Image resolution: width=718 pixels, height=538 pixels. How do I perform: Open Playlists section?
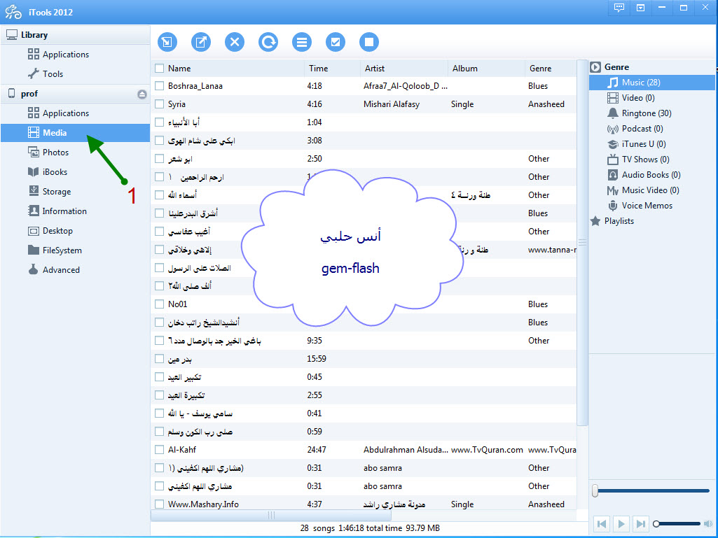coord(612,221)
